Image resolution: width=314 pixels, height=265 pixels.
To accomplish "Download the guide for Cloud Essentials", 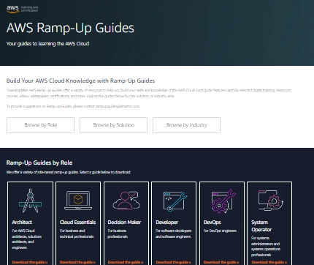I will 77,262.
